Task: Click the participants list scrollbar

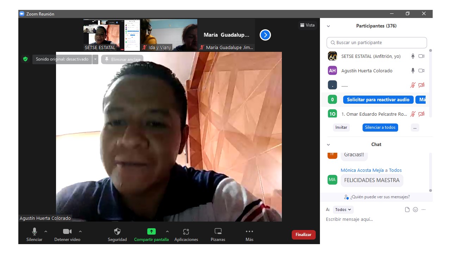Action: pos(430,83)
